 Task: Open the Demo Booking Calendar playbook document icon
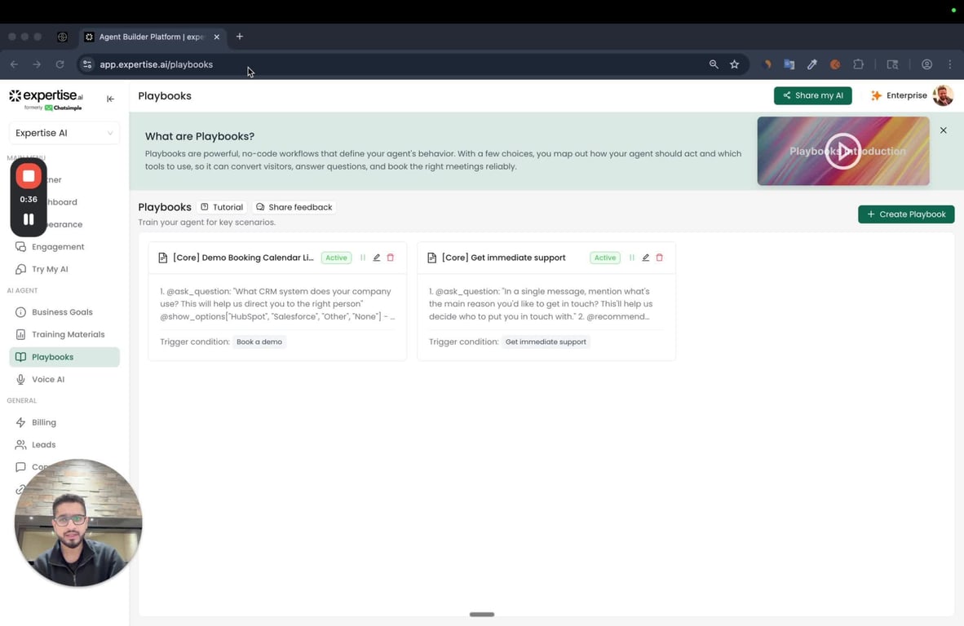[163, 258]
